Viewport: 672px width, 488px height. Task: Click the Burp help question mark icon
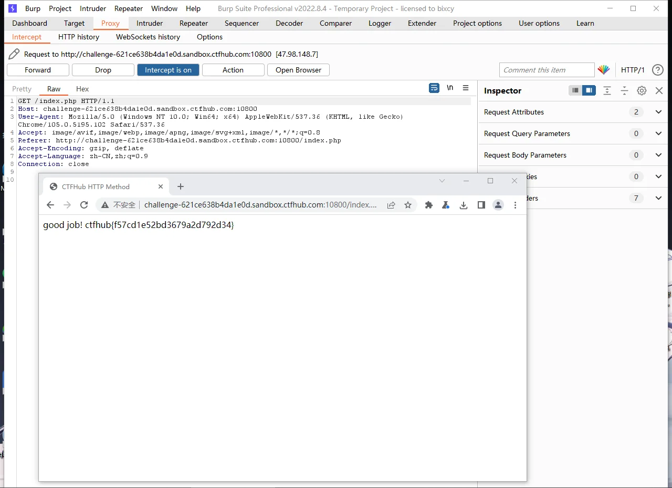pyautogui.click(x=657, y=70)
